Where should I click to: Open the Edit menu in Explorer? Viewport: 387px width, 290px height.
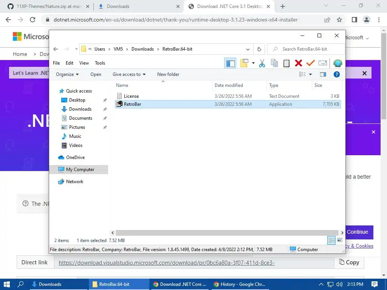[x=70, y=63]
